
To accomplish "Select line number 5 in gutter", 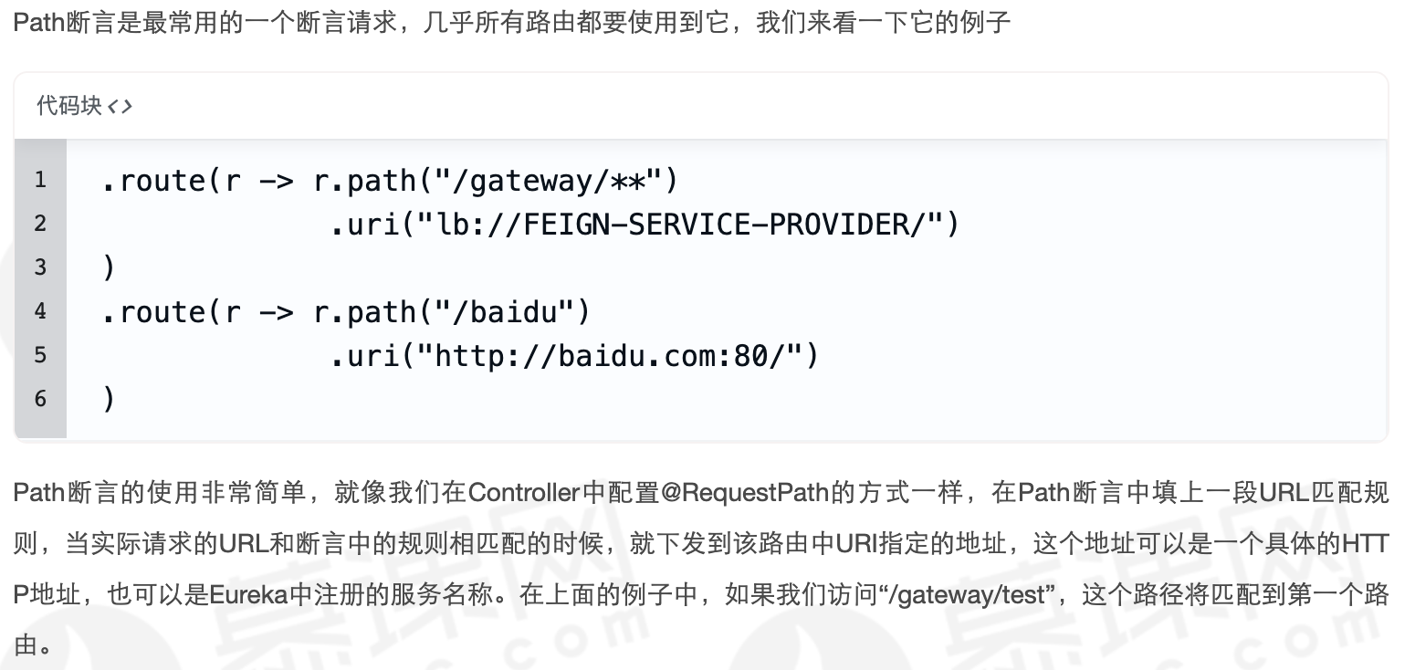I will pos(40,355).
